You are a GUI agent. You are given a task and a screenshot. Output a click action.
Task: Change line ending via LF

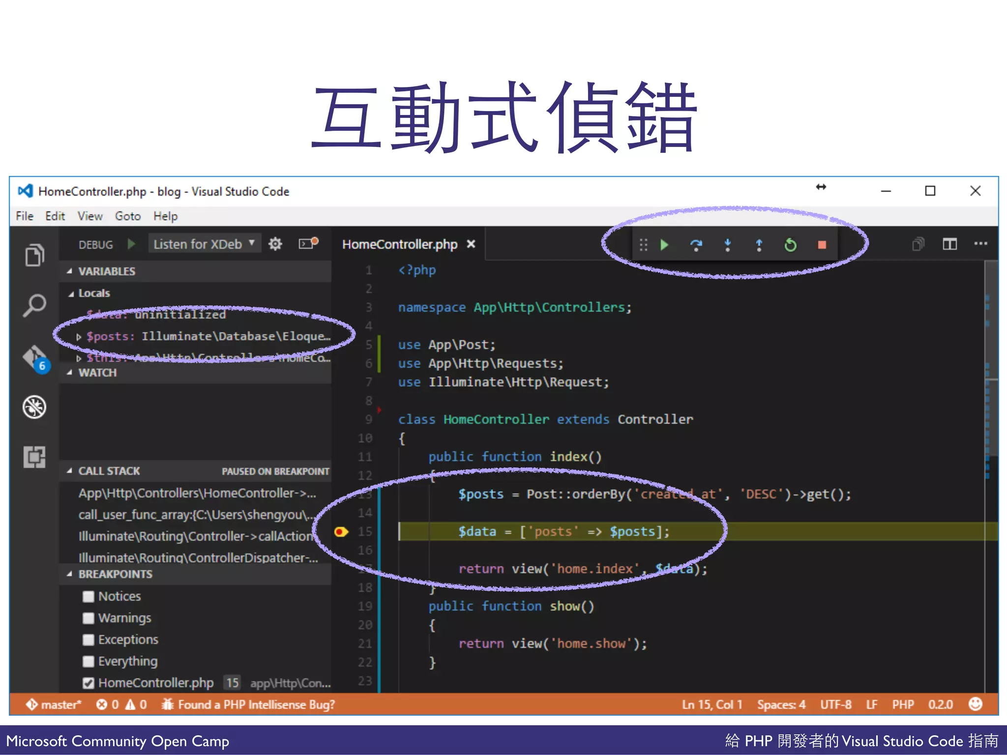(871, 704)
